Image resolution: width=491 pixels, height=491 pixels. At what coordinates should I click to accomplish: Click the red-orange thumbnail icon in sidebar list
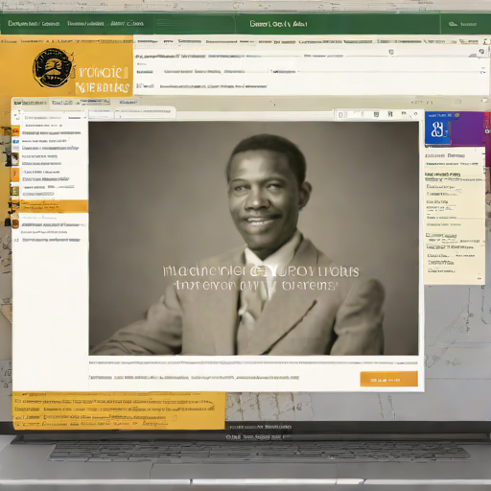pyautogui.click(x=15, y=131)
